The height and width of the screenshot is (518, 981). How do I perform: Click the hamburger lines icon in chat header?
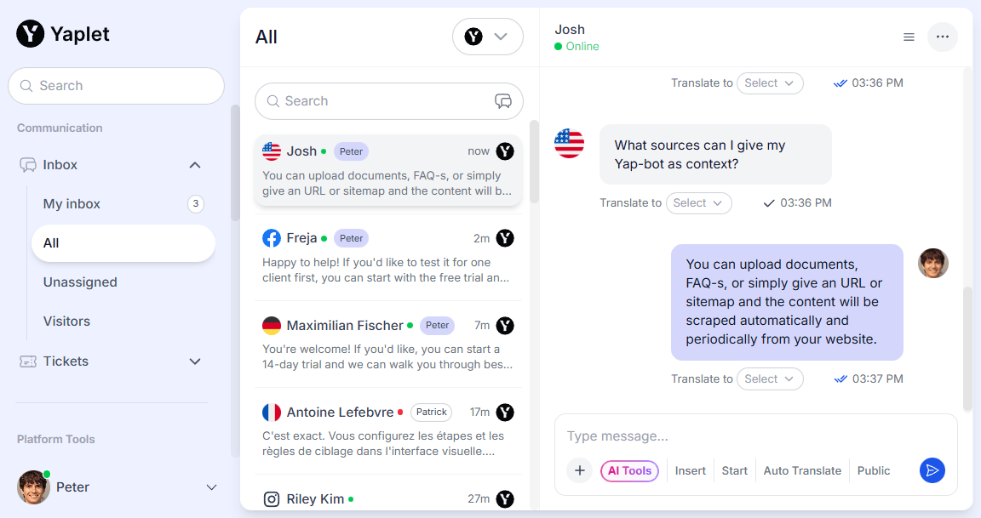[909, 37]
